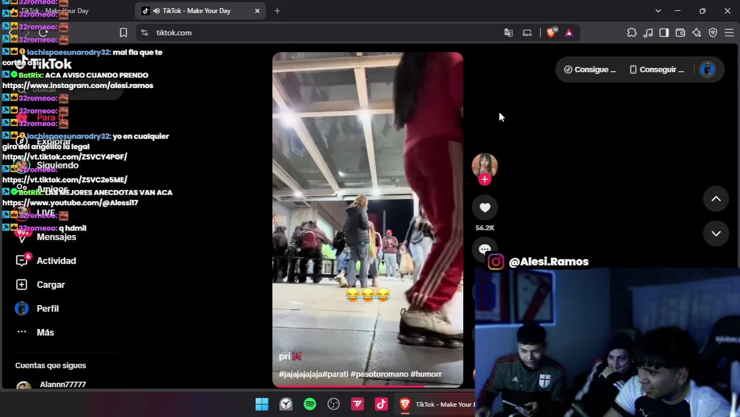Open the red TF app in taskbar
The width and height of the screenshot is (740, 417).
coord(357,404)
